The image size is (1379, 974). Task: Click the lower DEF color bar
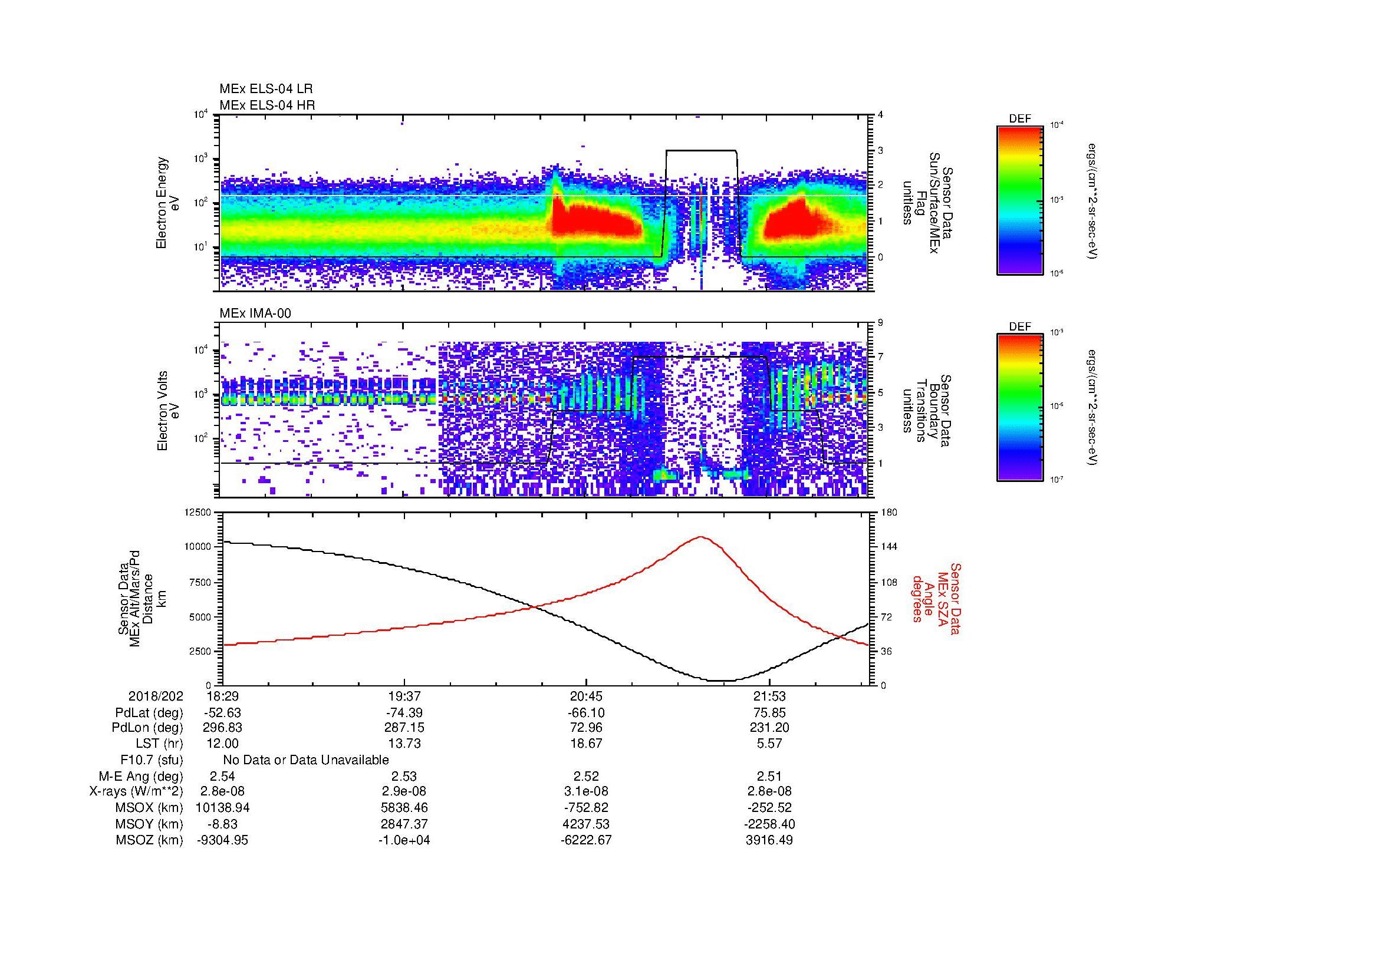coord(1020,408)
